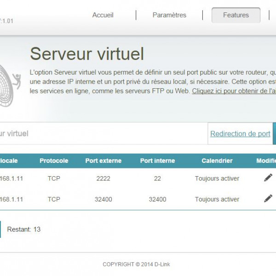Open the Features menu

click(x=236, y=15)
